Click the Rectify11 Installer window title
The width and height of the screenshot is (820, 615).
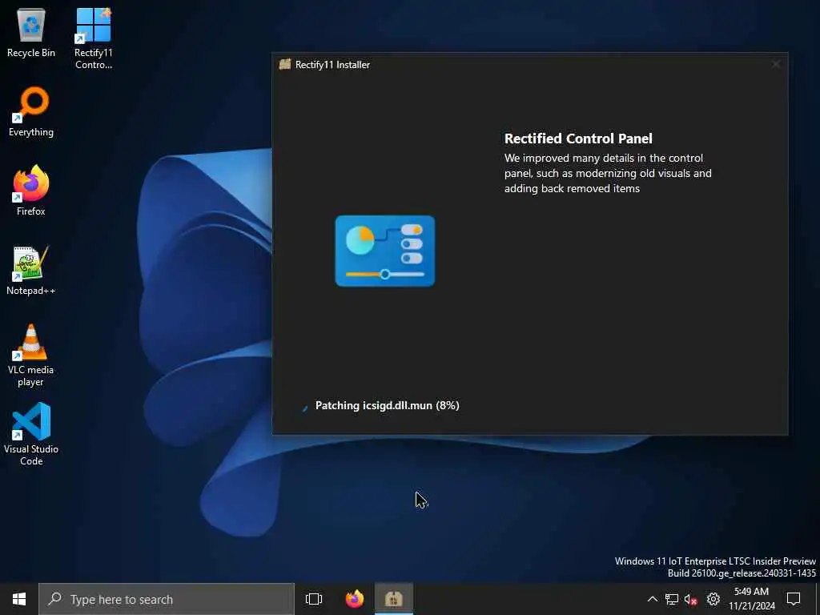coord(332,65)
